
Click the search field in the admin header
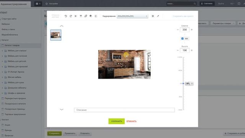(180, 3)
